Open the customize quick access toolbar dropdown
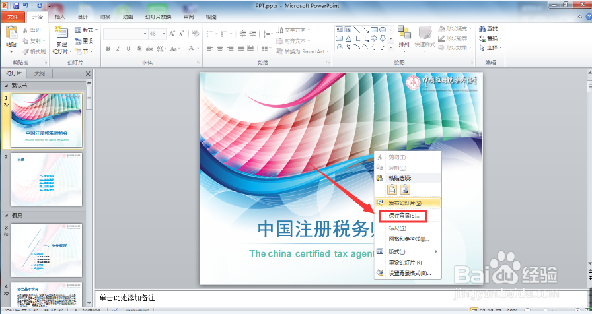This screenshot has width=592, height=314. pyautogui.click(x=50, y=6)
